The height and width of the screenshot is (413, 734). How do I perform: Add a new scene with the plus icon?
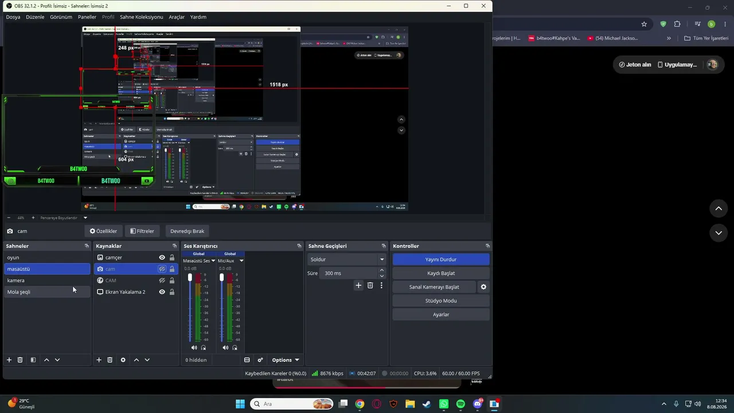point(9,360)
